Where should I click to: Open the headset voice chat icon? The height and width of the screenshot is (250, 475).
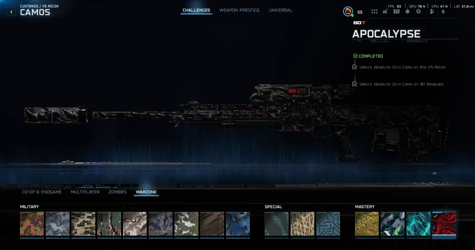point(396,12)
